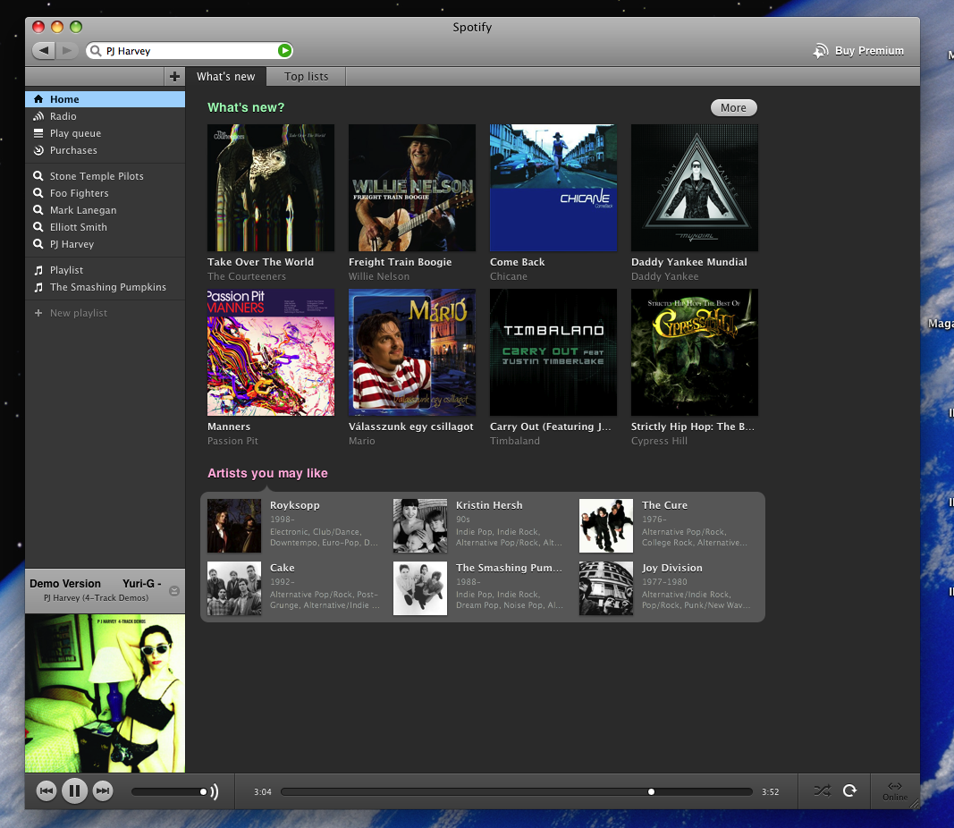The height and width of the screenshot is (828, 954).
Task: Open Home in the sidebar
Action: click(105, 99)
